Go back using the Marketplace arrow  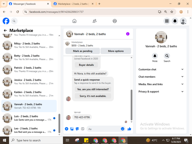5,30
